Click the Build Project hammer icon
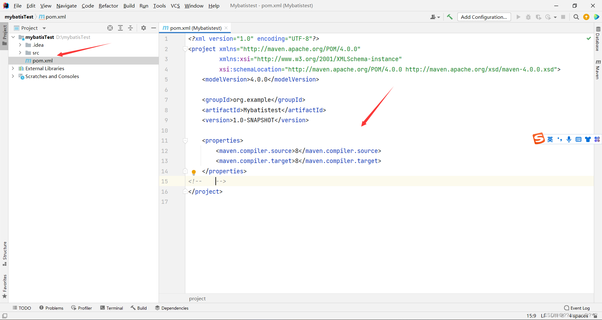The height and width of the screenshot is (320, 602). 450,17
